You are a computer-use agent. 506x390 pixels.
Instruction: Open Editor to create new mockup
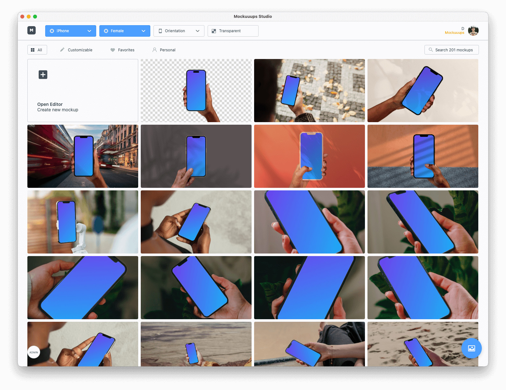pos(83,91)
